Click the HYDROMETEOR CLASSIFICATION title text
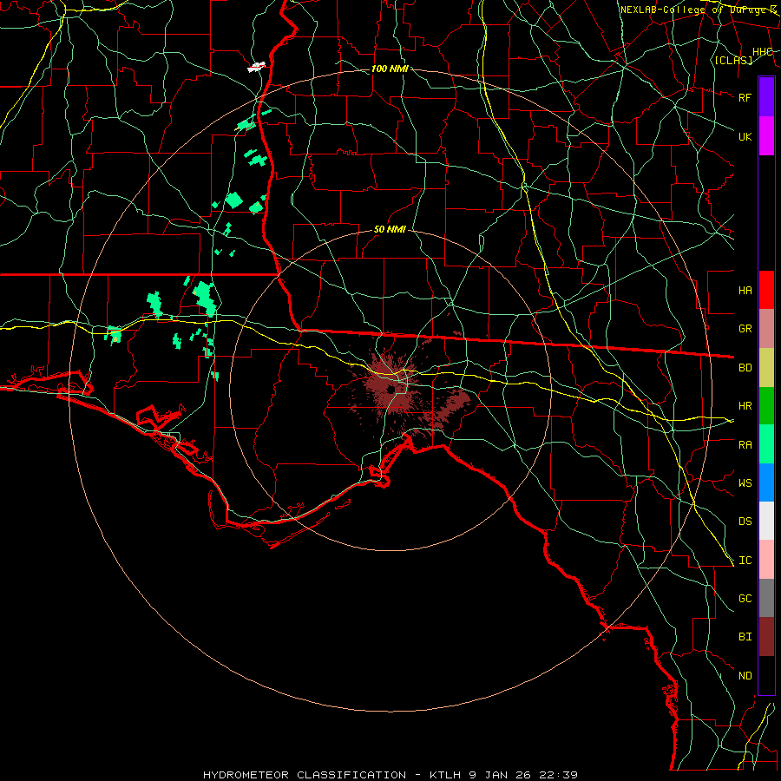Viewport: 781px width, 781px height. 305,775
